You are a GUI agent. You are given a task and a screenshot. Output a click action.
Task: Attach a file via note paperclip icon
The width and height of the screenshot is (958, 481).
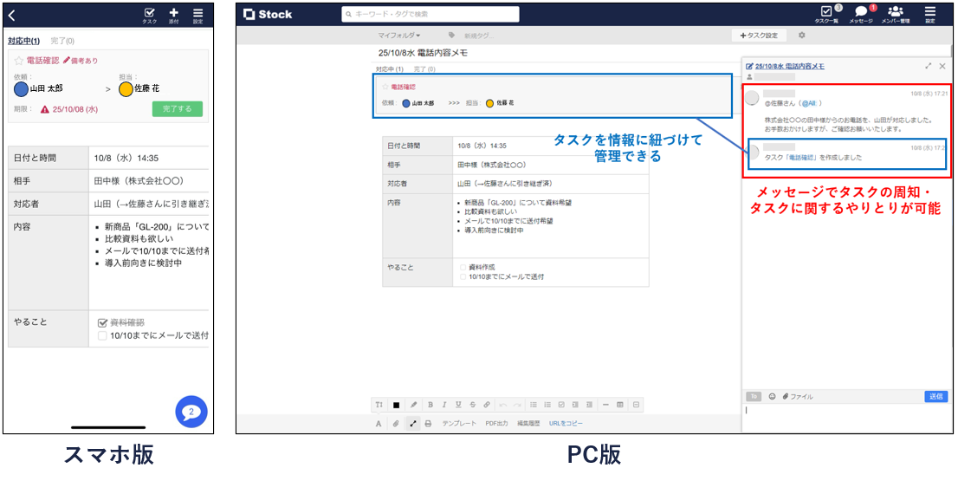[396, 423]
